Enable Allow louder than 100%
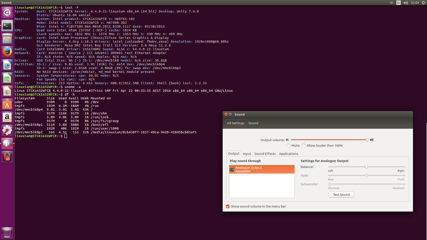 coord(303,146)
